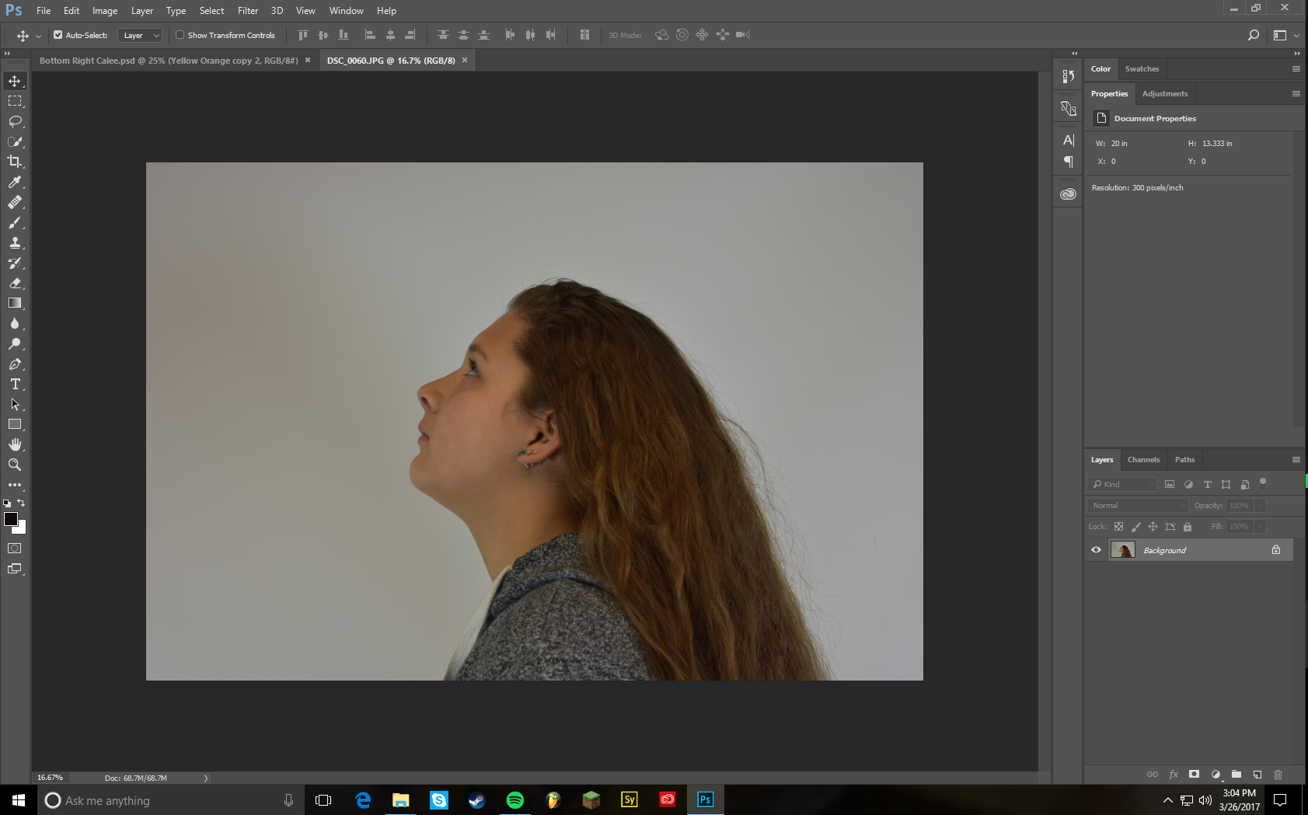Add a layer mask

click(x=1194, y=775)
